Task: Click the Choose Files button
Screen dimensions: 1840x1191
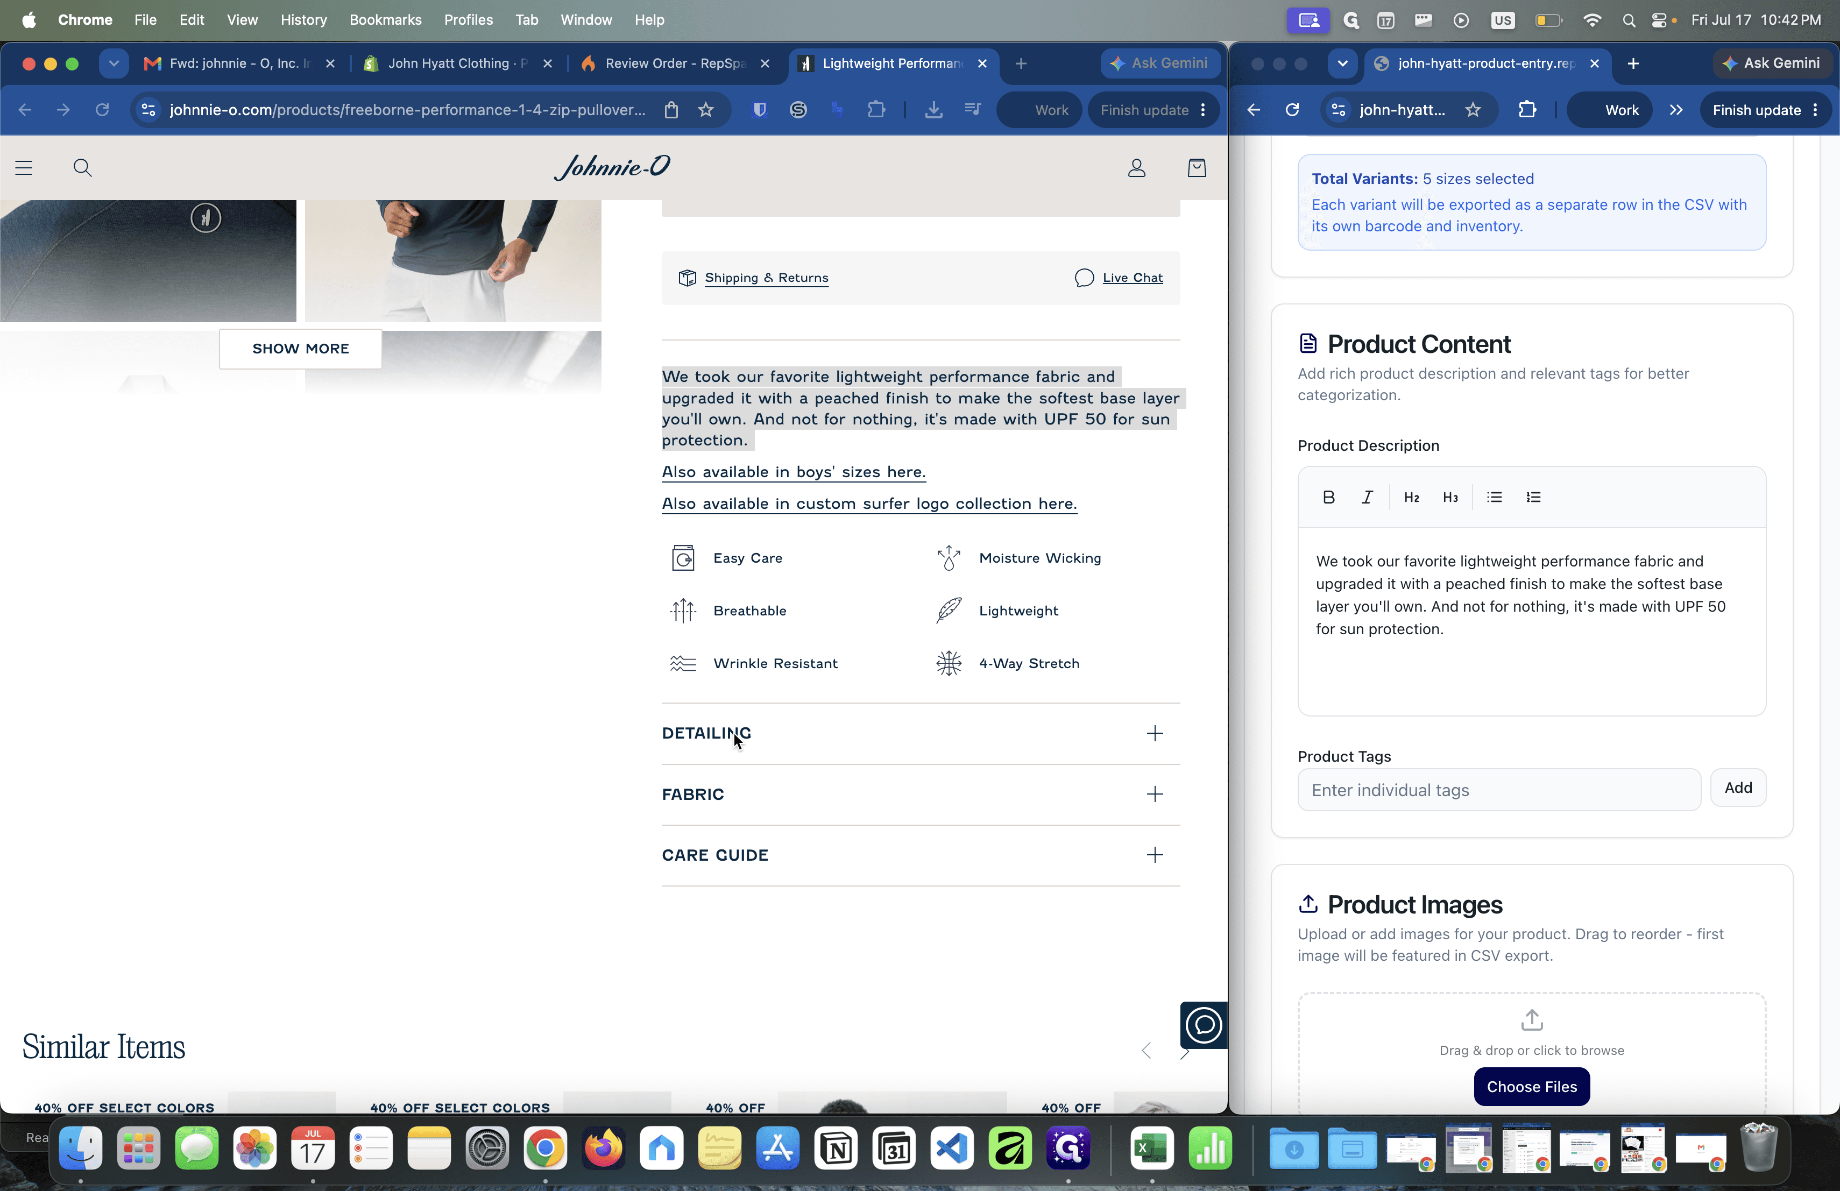Action: pos(1532,1087)
